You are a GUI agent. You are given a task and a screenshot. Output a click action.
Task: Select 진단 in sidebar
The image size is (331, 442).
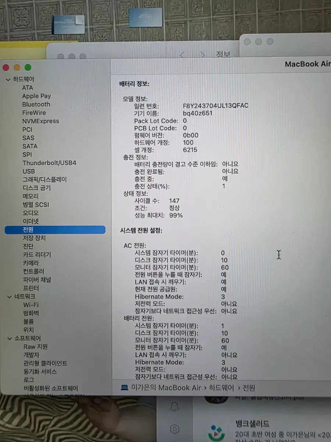tap(28, 246)
